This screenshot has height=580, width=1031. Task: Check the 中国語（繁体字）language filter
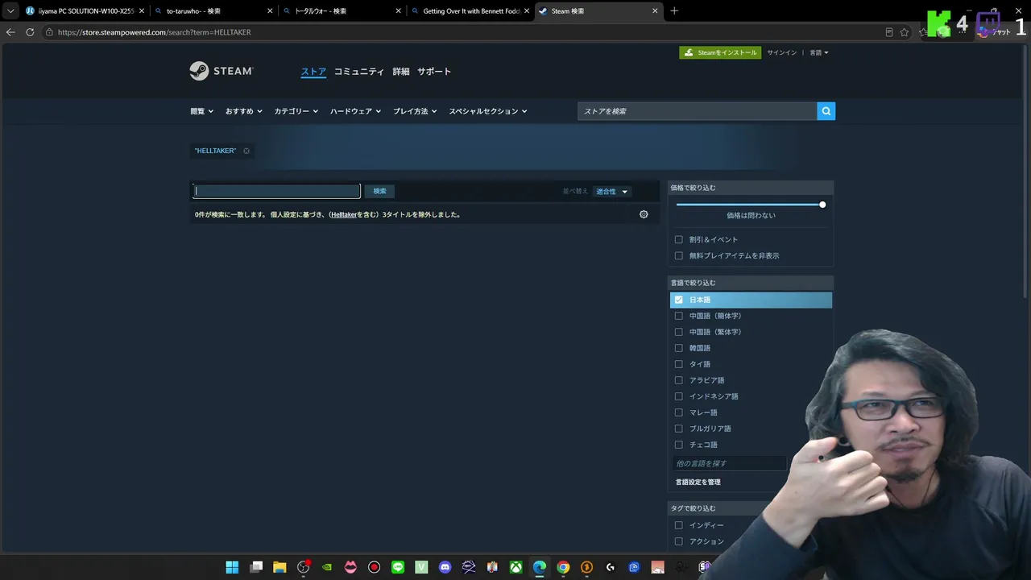(678, 332)
